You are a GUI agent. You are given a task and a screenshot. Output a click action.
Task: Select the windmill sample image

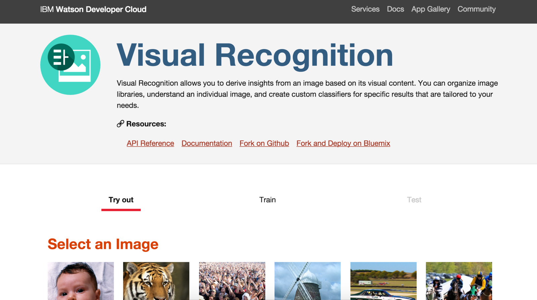(307, 281)
